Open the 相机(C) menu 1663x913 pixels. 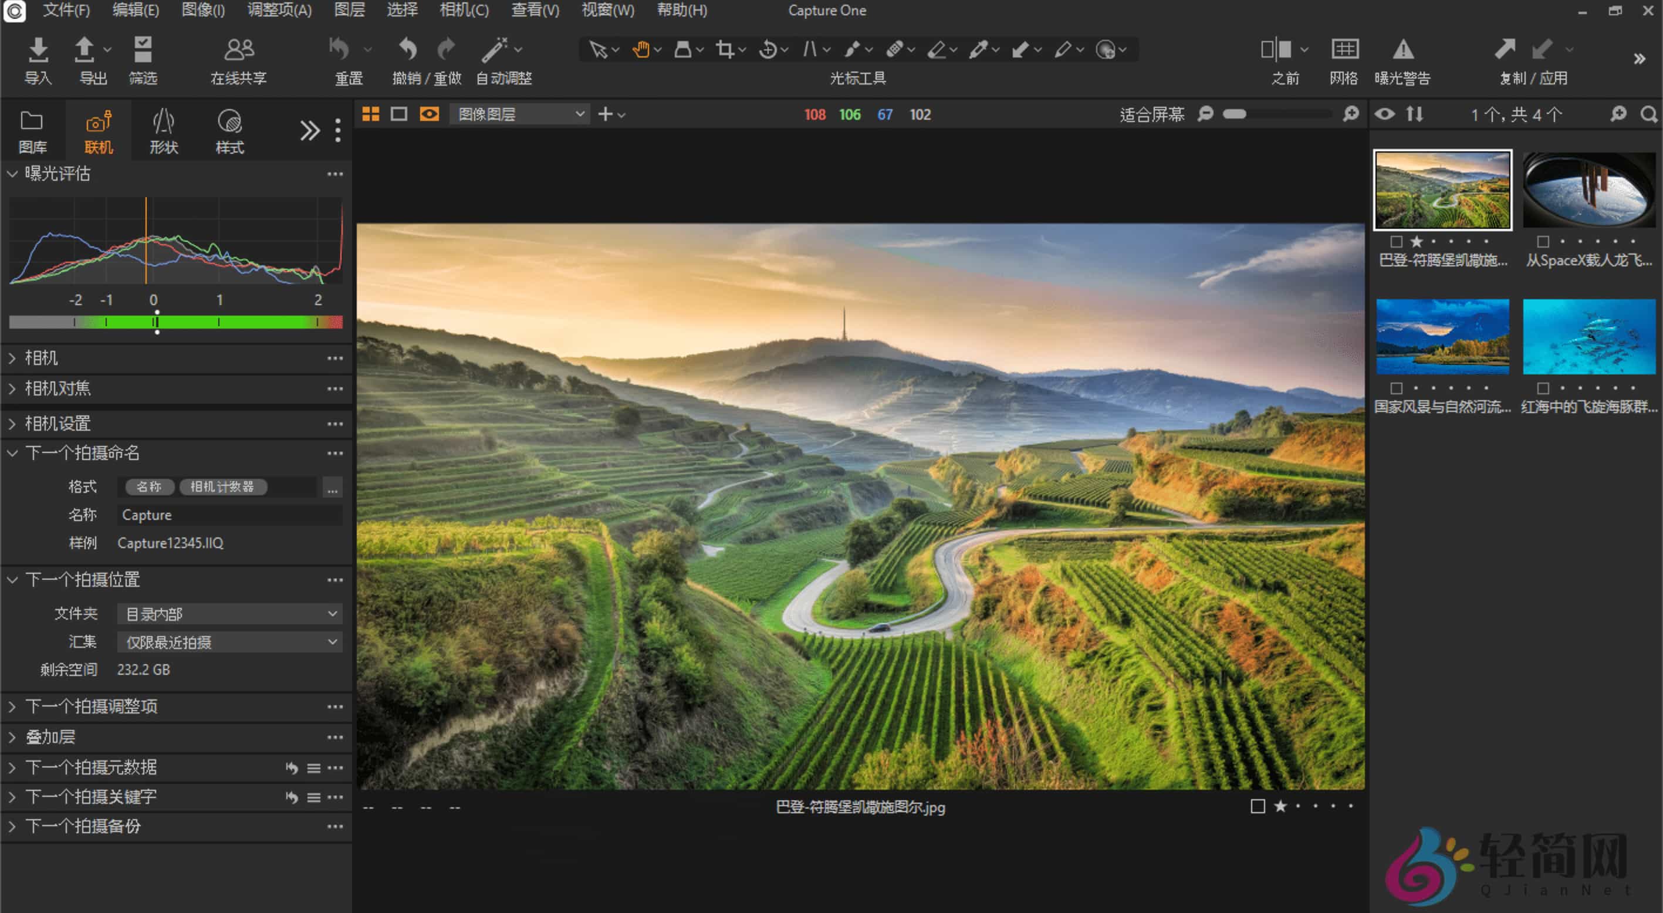coord(464,11)
